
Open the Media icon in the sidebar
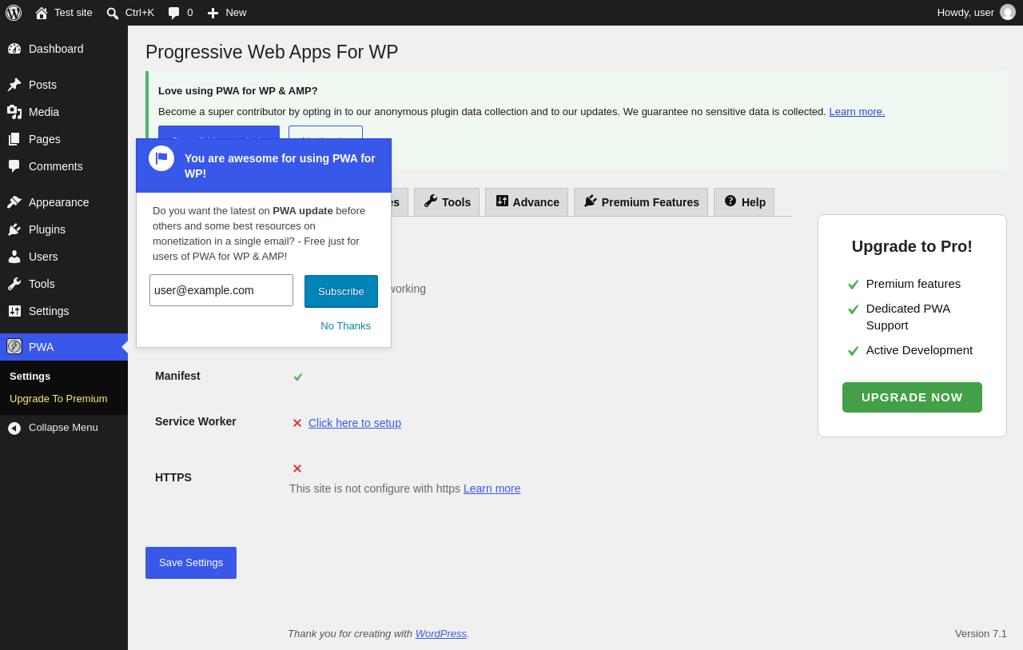point(14,112)
